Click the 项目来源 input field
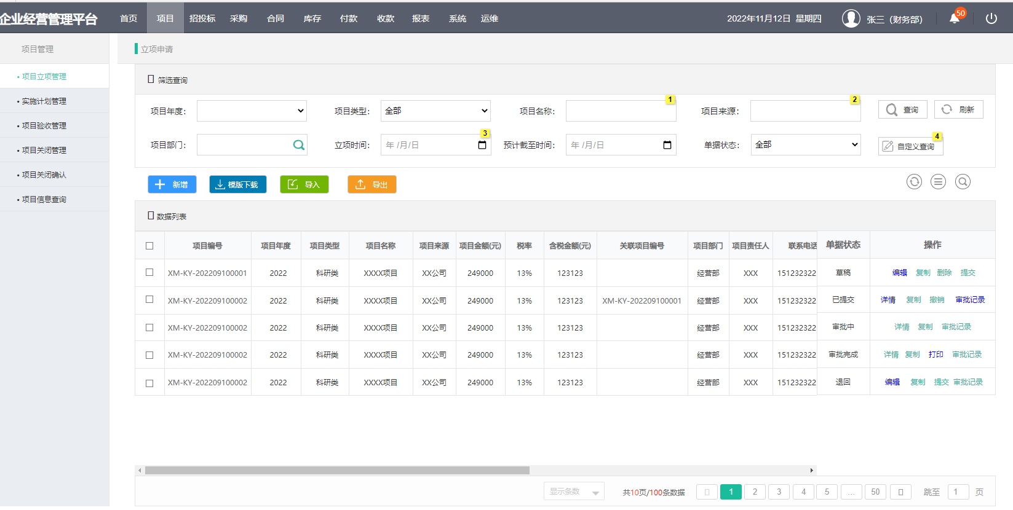The image size is (1013, 510). click(x=805, y=111)
